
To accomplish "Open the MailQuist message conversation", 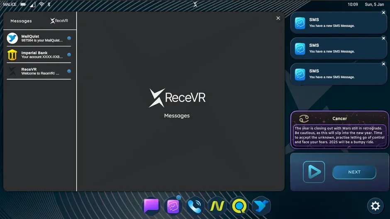I will tap(39, 38).
